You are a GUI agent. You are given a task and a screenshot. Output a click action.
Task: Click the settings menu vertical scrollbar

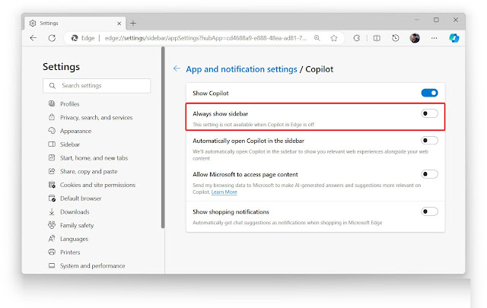click(162, 138)
